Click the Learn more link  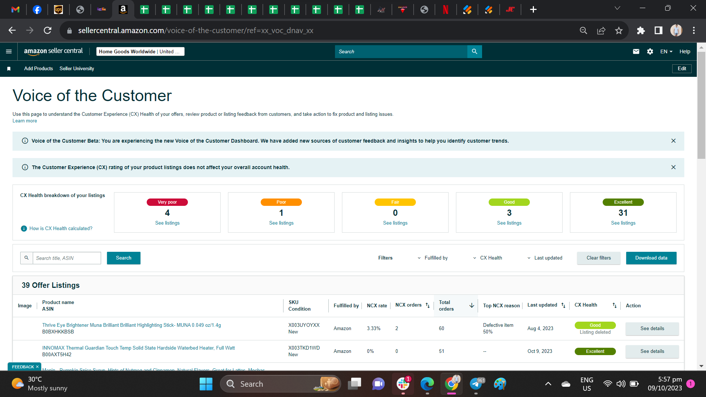click(25, 121)
